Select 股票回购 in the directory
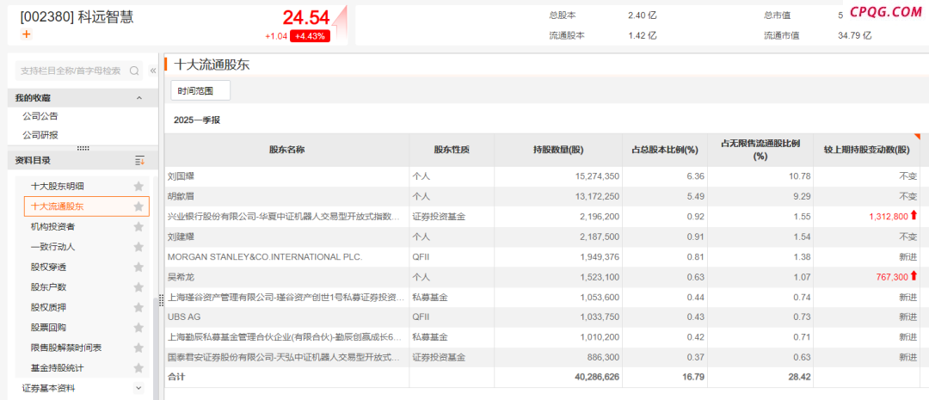 48,327
